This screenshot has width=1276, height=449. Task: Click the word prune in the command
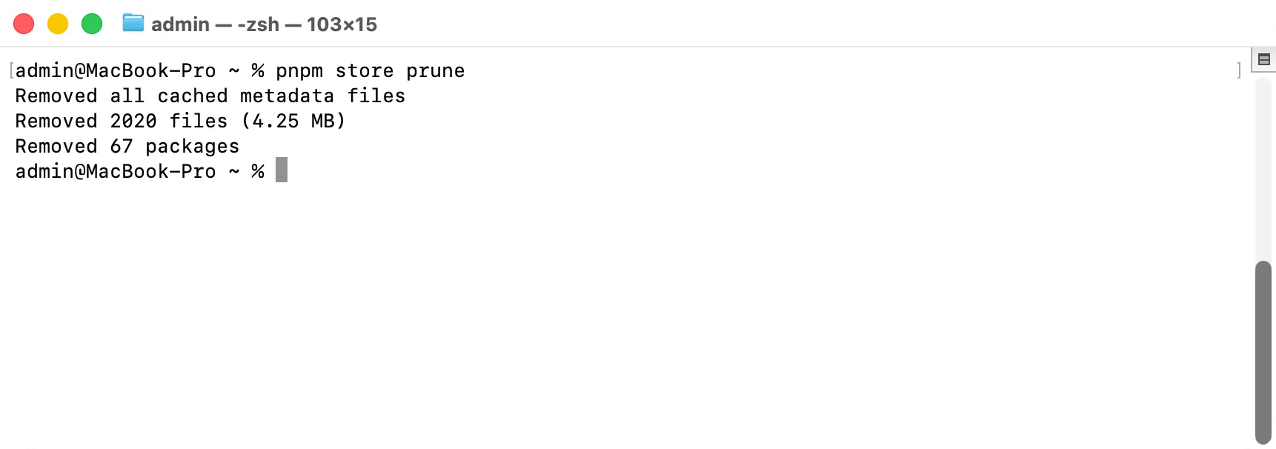436,71
